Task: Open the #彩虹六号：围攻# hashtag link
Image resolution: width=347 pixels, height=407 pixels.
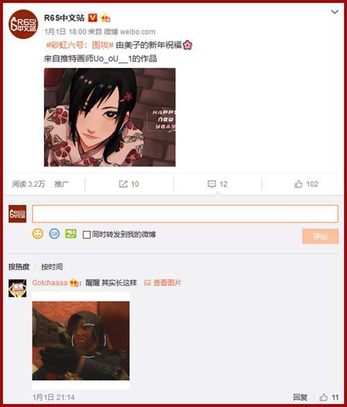Action: point(80,45)
